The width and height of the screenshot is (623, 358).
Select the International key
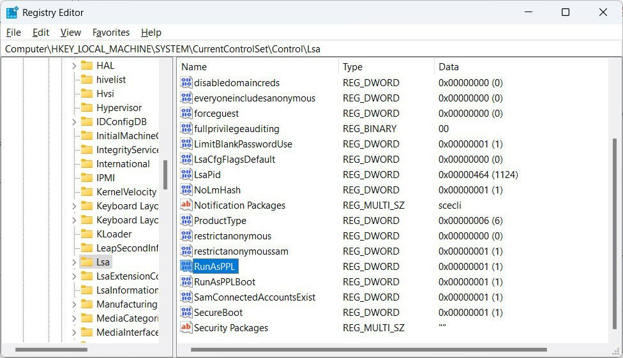coord(123,164)
